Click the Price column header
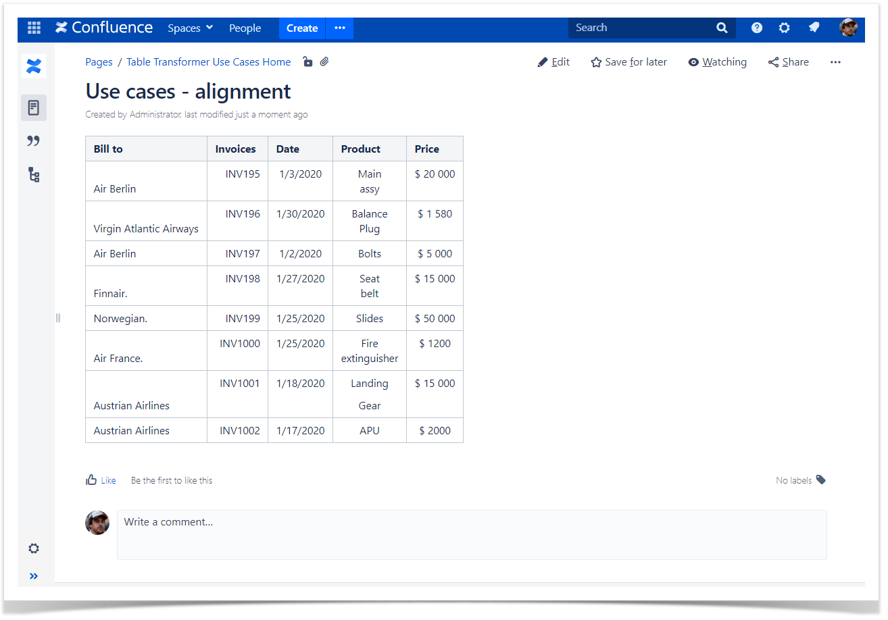 (x=435, y=149)
